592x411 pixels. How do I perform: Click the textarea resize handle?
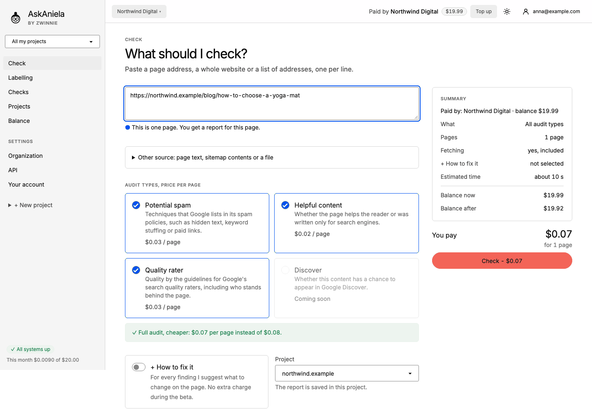click(x=416, y=118)
